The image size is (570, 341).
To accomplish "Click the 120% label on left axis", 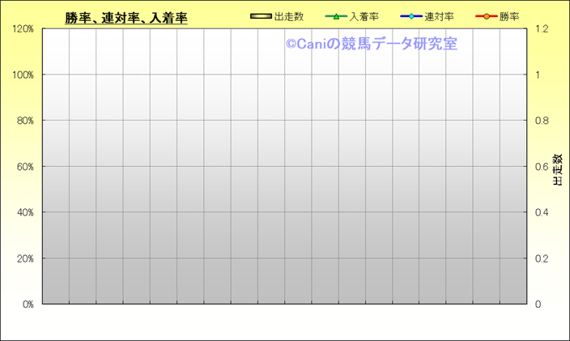I will click(23, 29).
